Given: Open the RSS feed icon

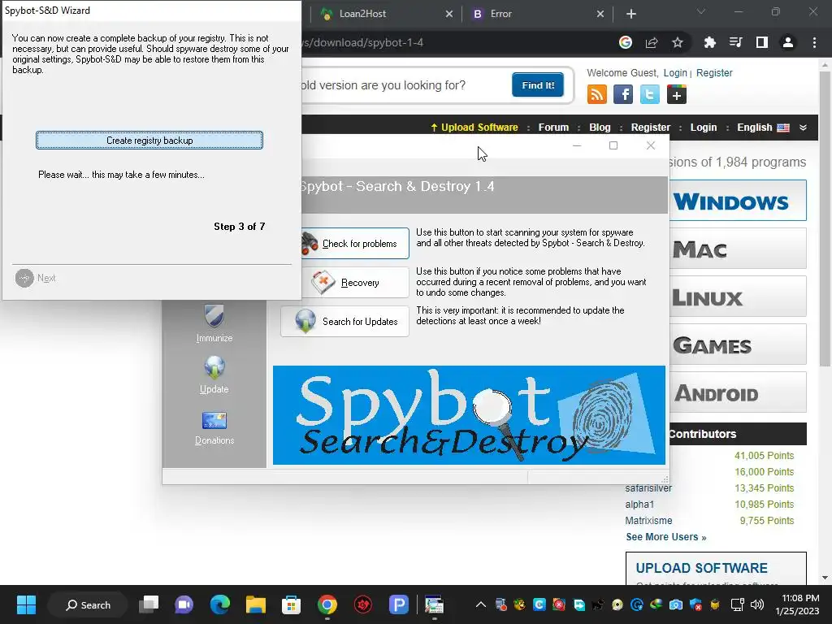Looking at the screenshot, I should tap(597, 94).
